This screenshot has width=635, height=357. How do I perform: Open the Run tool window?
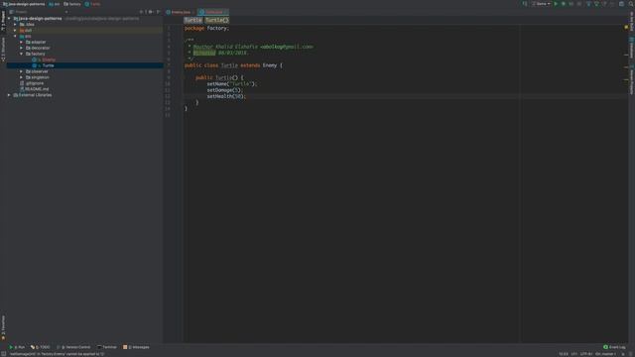17,347
